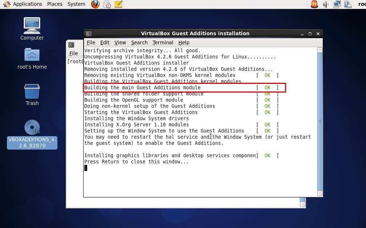Click 'You may need to restart the hal service' line
366x228 pixels.
click(x=198, y=137)
